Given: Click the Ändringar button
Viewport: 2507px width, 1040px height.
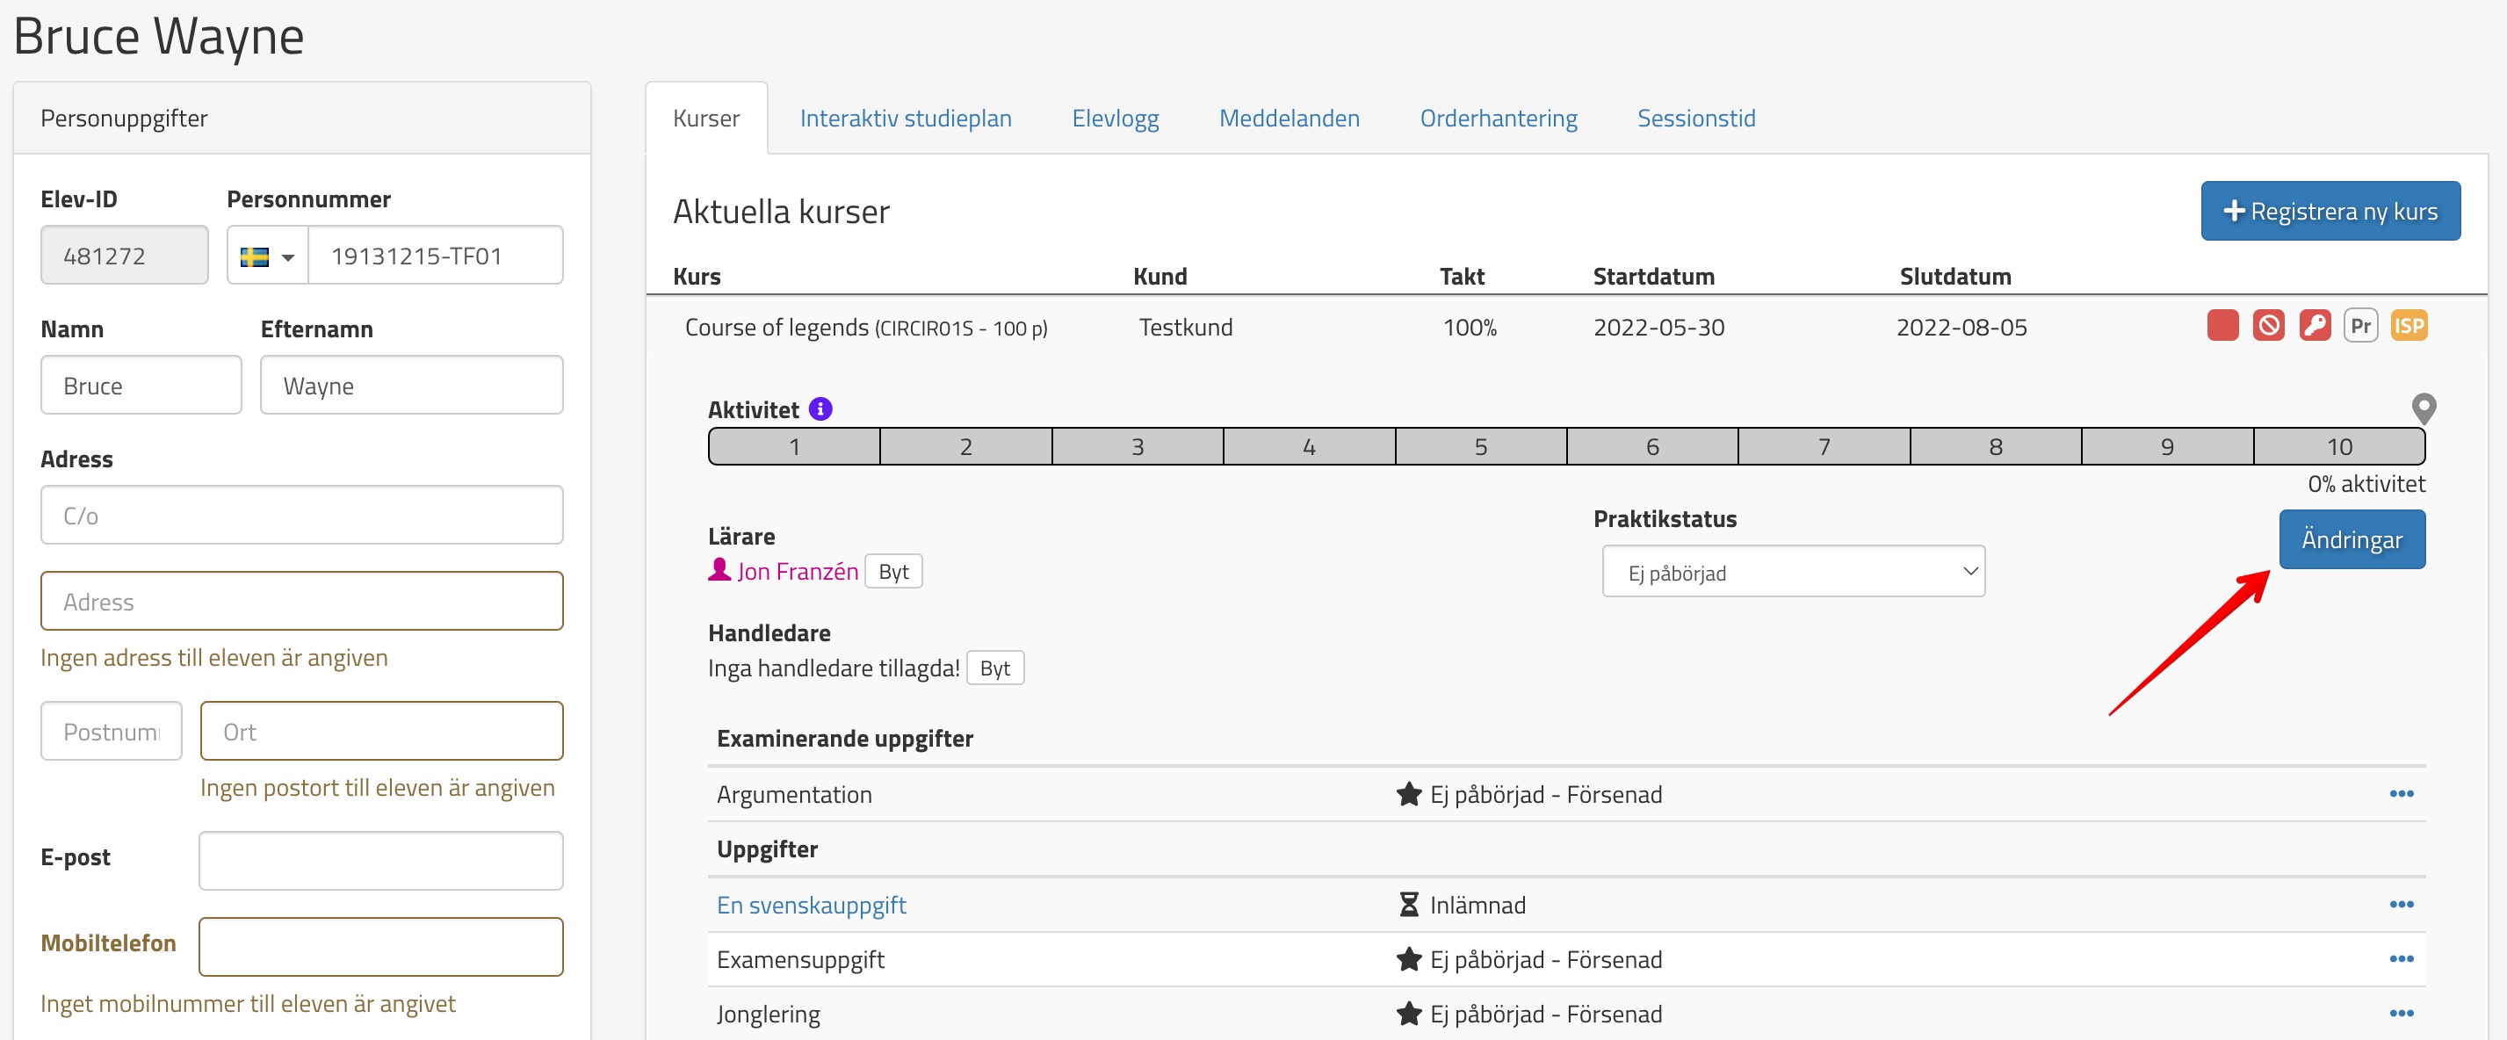Looking at the screenshot, I should (x=2351, y=540).
